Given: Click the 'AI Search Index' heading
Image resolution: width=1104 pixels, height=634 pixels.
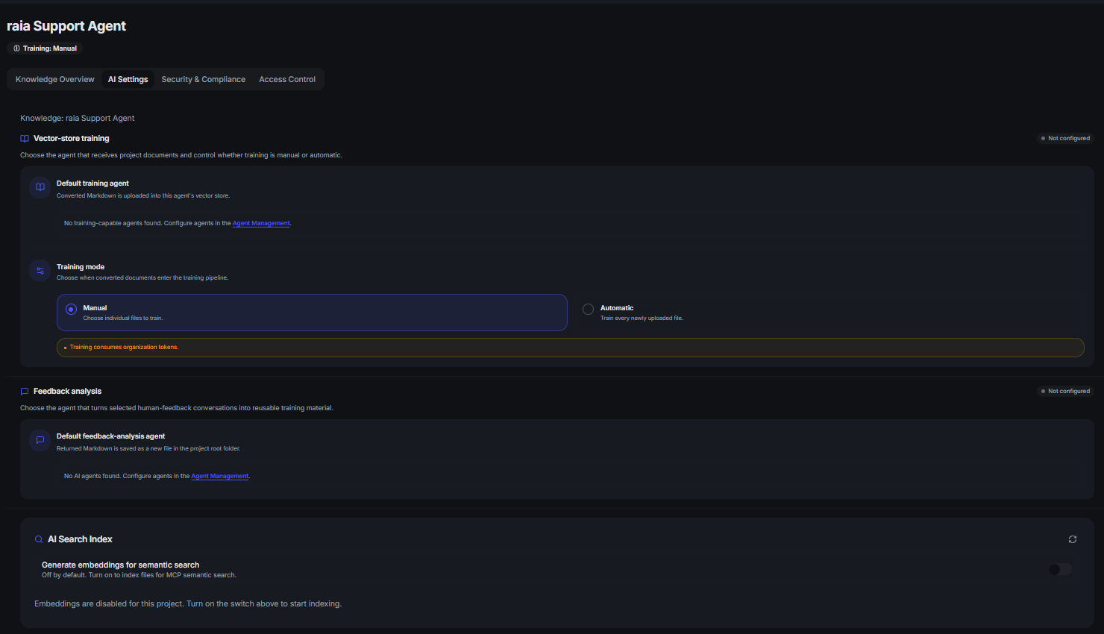Looking at the screenshot, I should tap(80, 539).
